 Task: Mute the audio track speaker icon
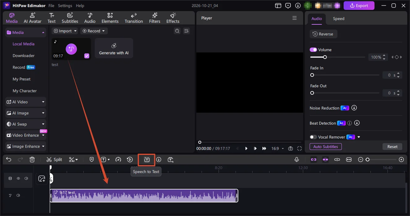coord(18,195)
